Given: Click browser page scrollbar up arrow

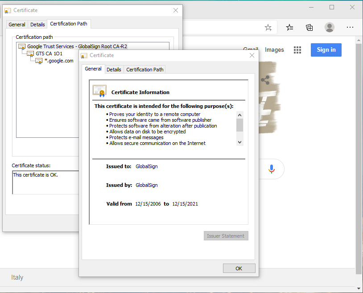Looking at the screenshot, I should 359,40.
